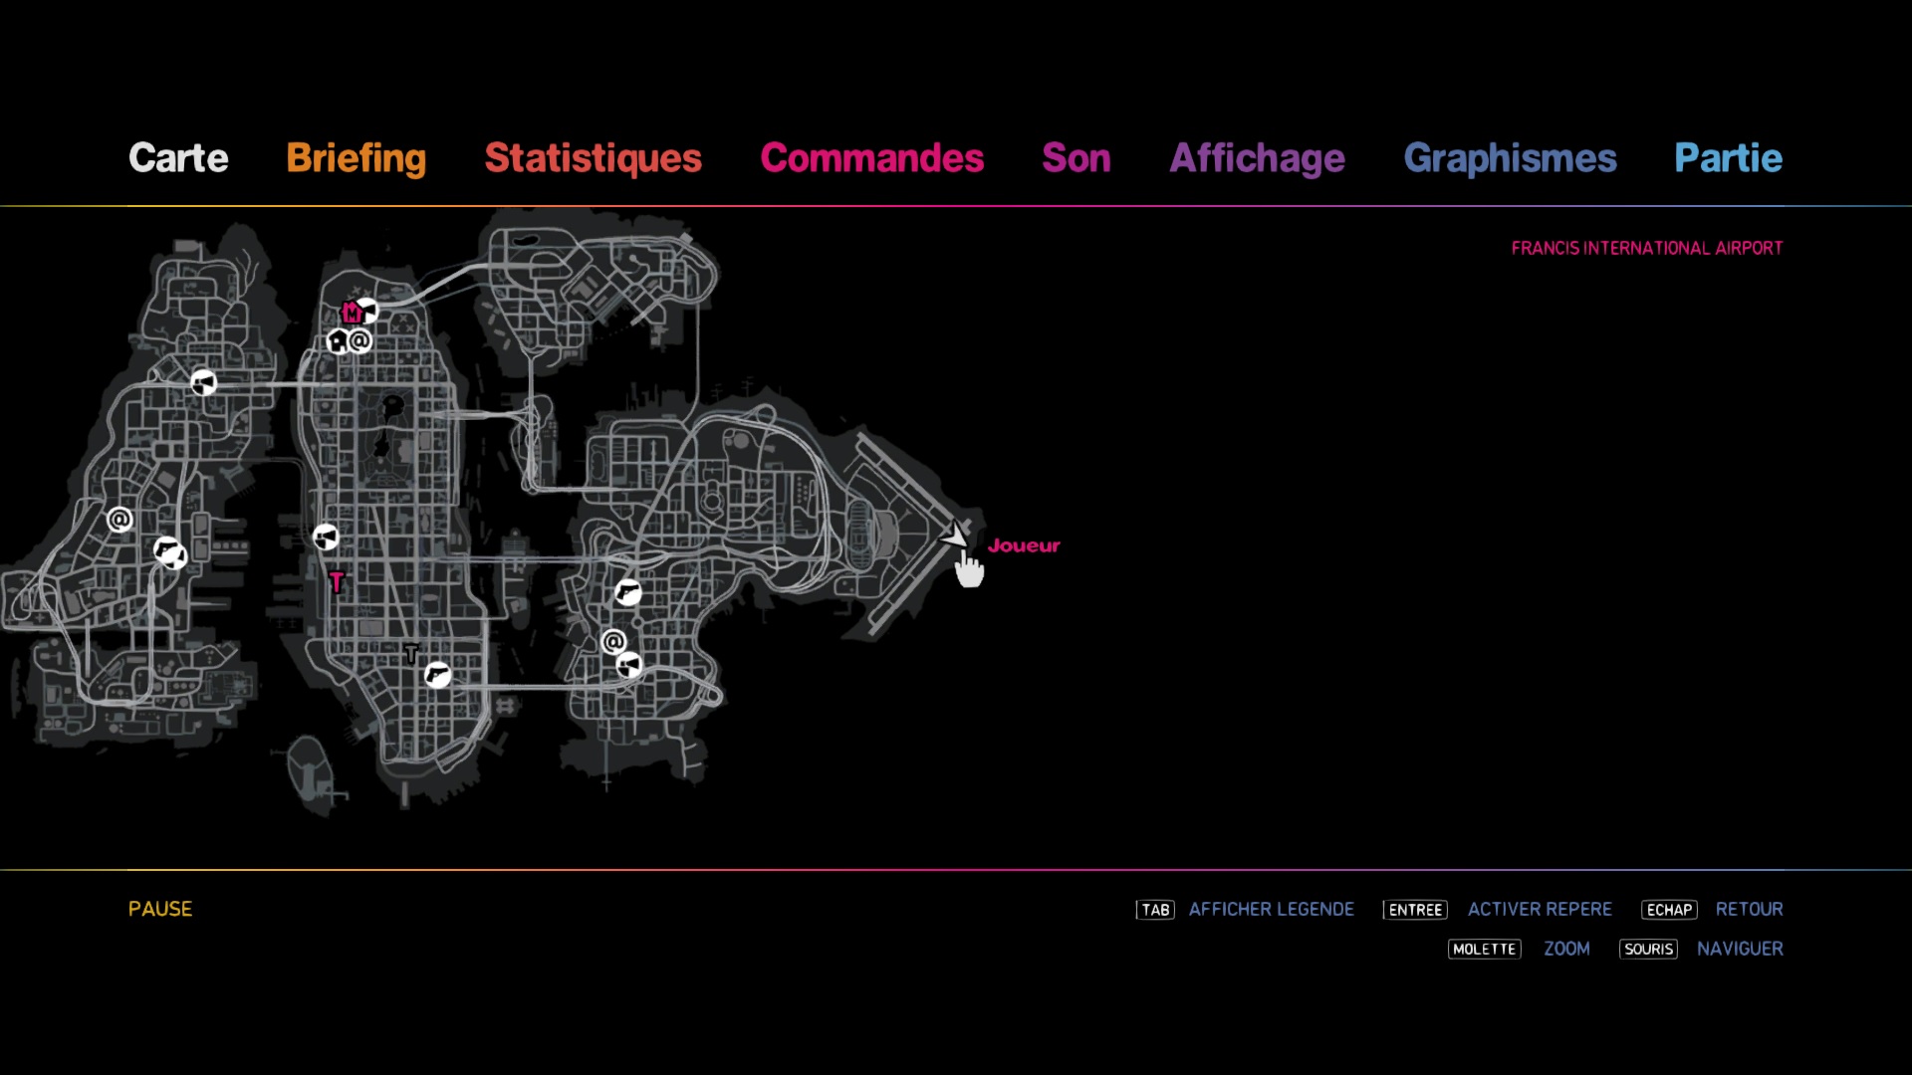
Task: Click the ENTREE key hint box
Action: [x=1415, y=910]
